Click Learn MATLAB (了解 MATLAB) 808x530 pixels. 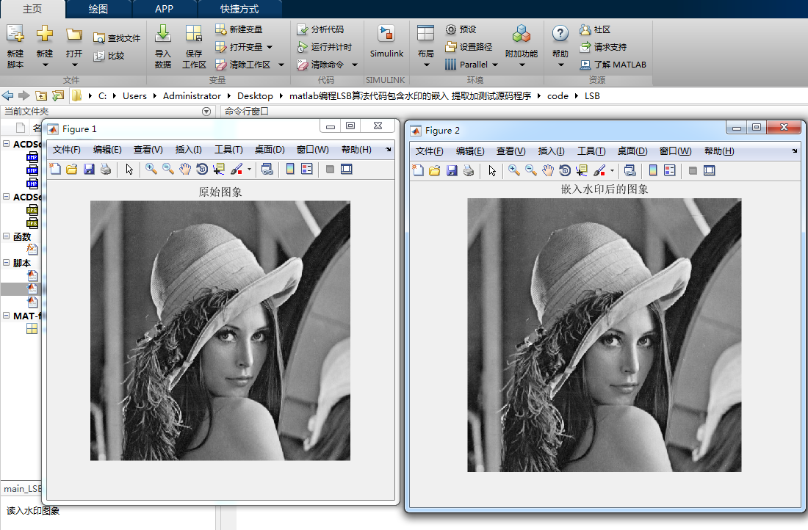(613, 65)
